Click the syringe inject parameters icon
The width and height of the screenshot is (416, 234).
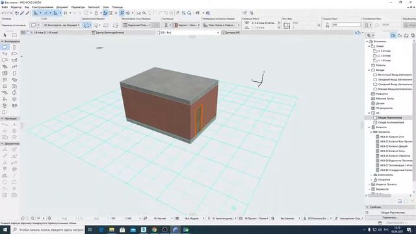27,13
